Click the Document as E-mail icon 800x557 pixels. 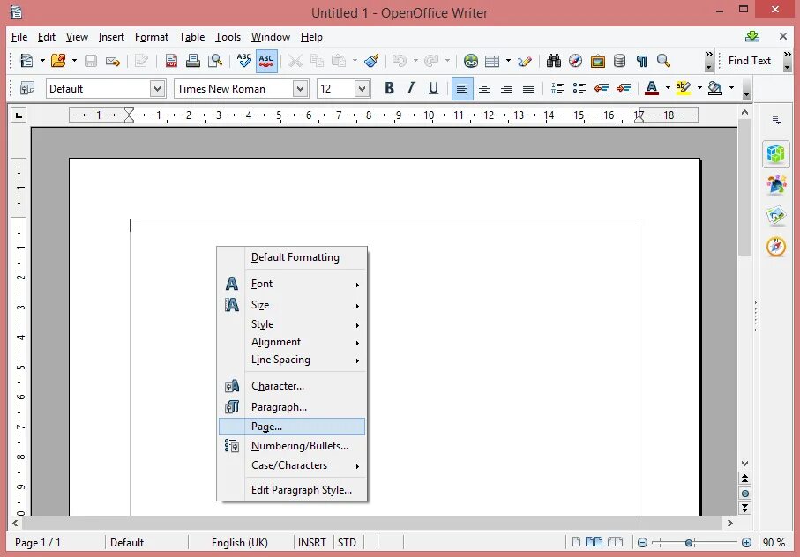[112, 61]
